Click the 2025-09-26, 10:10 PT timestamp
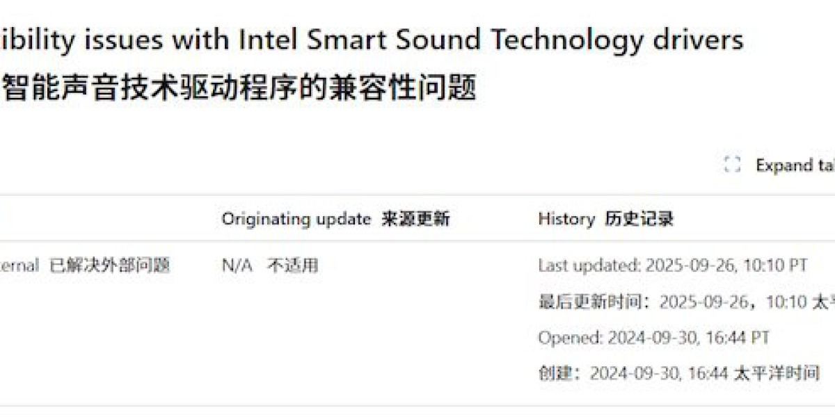The image size is (835, 417). [x=726, y=265]
